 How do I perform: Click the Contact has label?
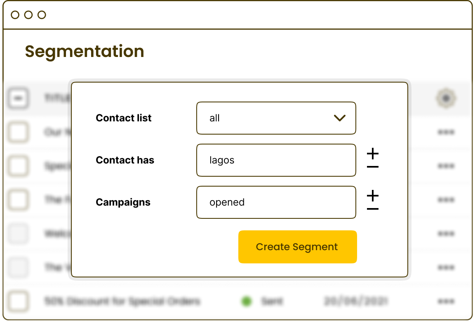[125, 160]
